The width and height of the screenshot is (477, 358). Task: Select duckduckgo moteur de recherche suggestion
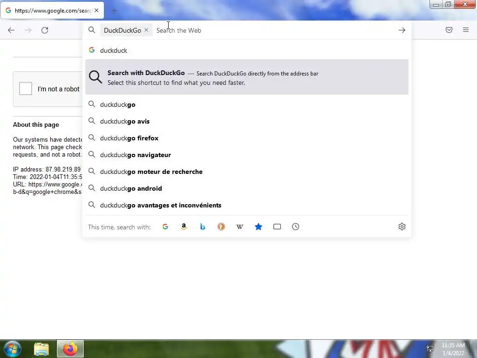247,172
